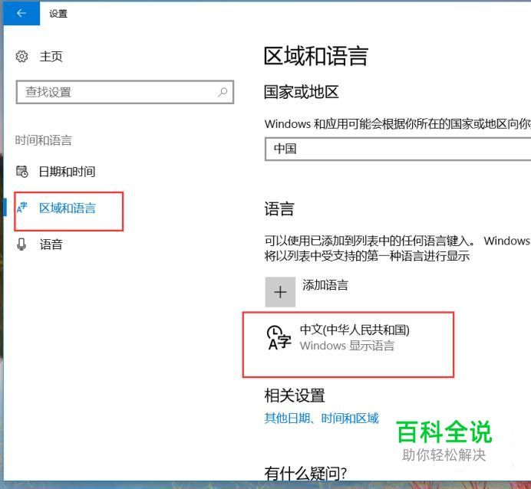Focus the 查找设置 search field
This screenshot has height=489, width=531.
pyautogui.click(x=124, y=92)
